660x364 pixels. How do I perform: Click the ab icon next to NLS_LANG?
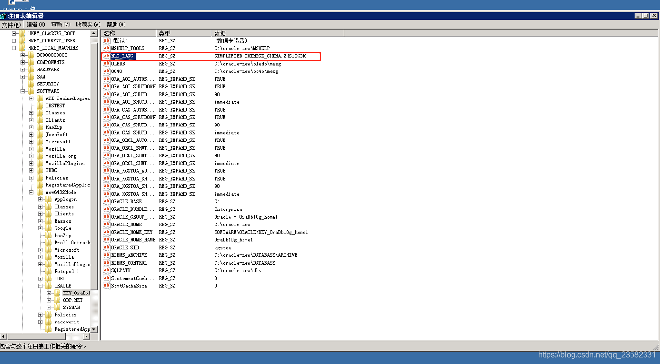pyautogui.click(x=106, y=56)
